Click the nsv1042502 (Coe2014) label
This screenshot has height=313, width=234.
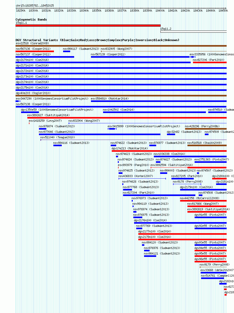click(x=119, y=110)
